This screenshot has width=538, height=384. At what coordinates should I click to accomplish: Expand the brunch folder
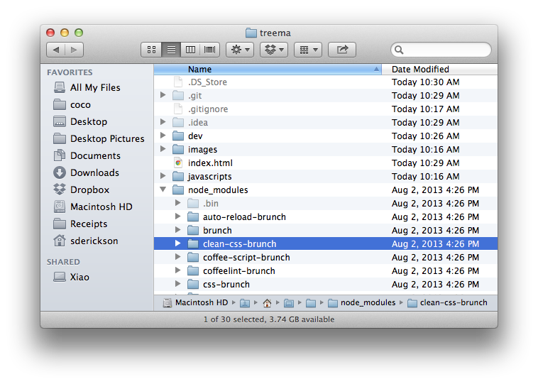point(177,230)
